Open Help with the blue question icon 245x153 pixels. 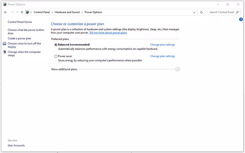coord(241,19)
